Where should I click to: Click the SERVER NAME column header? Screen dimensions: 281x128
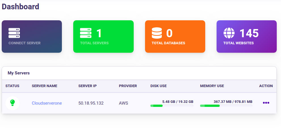click(x=45, y=86)
